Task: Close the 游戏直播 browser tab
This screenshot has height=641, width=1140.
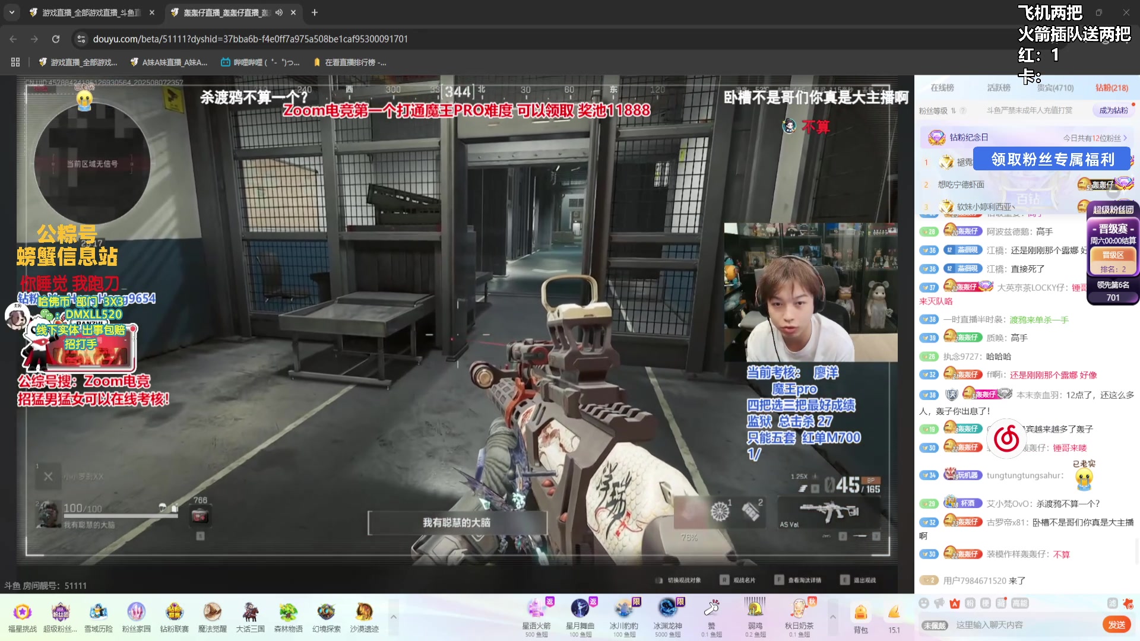Action: point(152,12)
